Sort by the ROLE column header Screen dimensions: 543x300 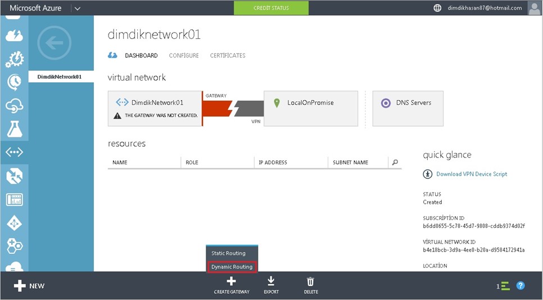click(x=192, y=162)
